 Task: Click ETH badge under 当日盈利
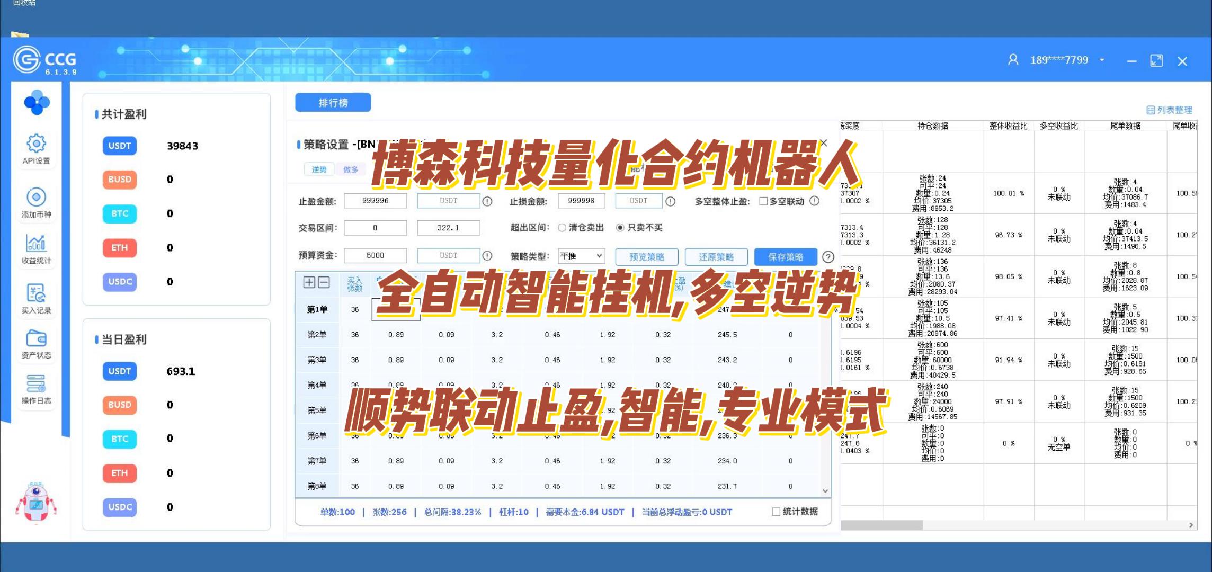tap(120, 473)
